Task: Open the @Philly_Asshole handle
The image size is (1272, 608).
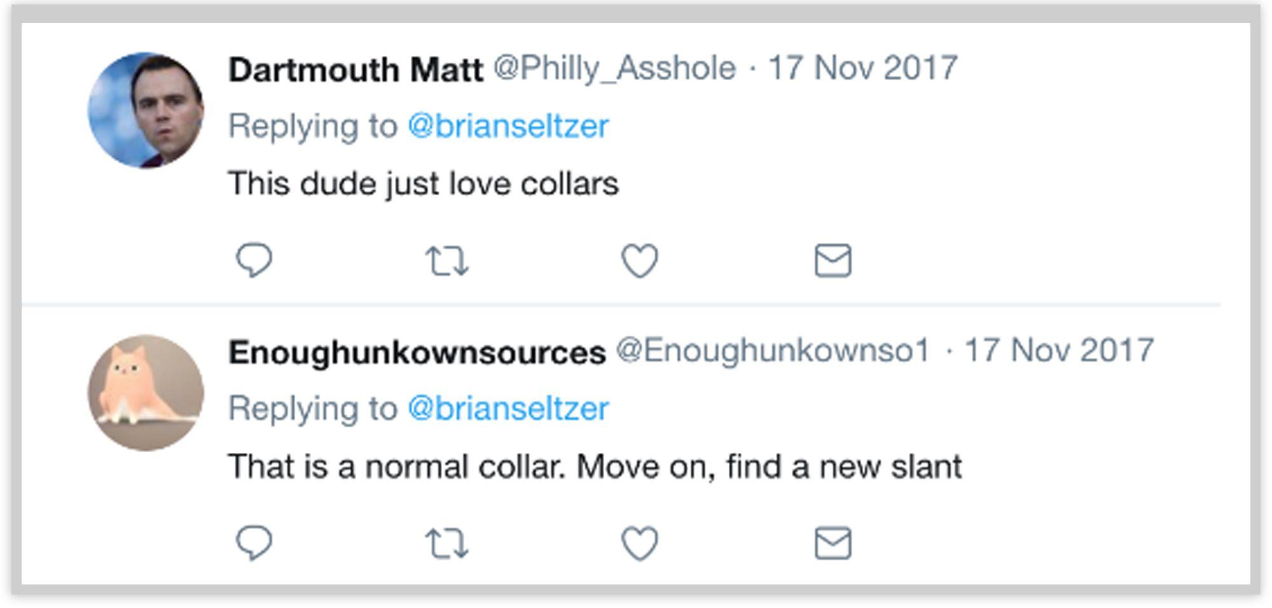Action: (x=614, y=68)
